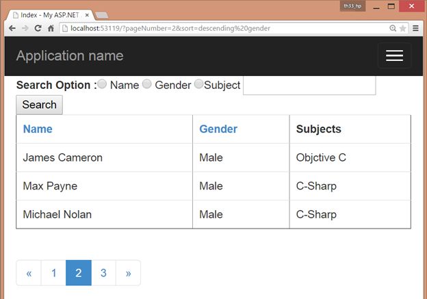This screenshot has width=427, height=299.
Task: Open the Chrome menu icon
Action: [x=415, y=29]
